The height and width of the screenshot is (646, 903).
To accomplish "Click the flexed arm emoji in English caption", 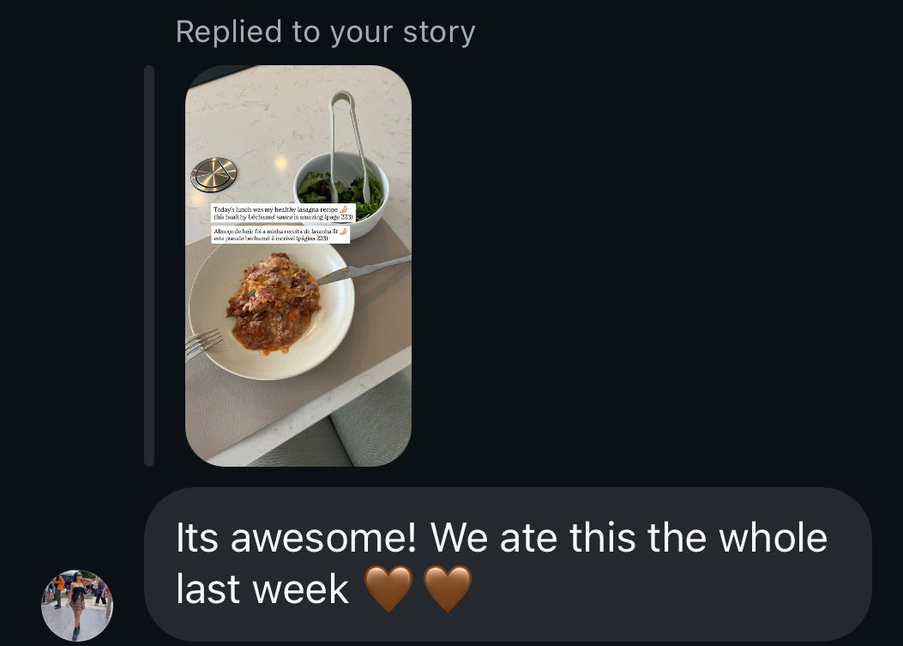I will pyautogui.click(x=343, y=208).
